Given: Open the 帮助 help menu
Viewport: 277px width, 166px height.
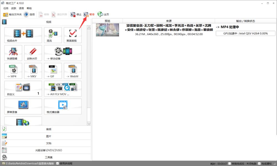Looking at the screenshot, I should [29, 8].
